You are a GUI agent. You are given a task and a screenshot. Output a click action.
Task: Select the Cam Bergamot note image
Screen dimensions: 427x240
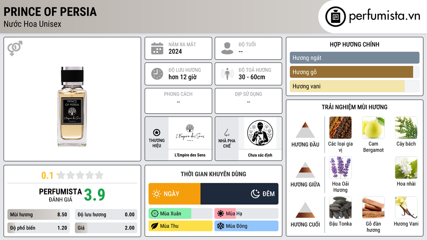[373, 127]
